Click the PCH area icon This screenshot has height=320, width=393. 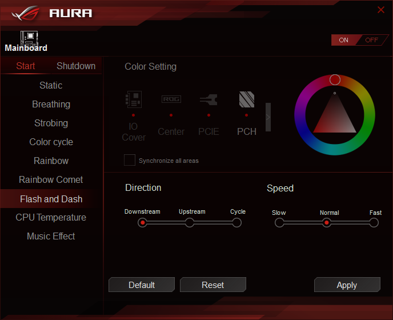point(247,99)
